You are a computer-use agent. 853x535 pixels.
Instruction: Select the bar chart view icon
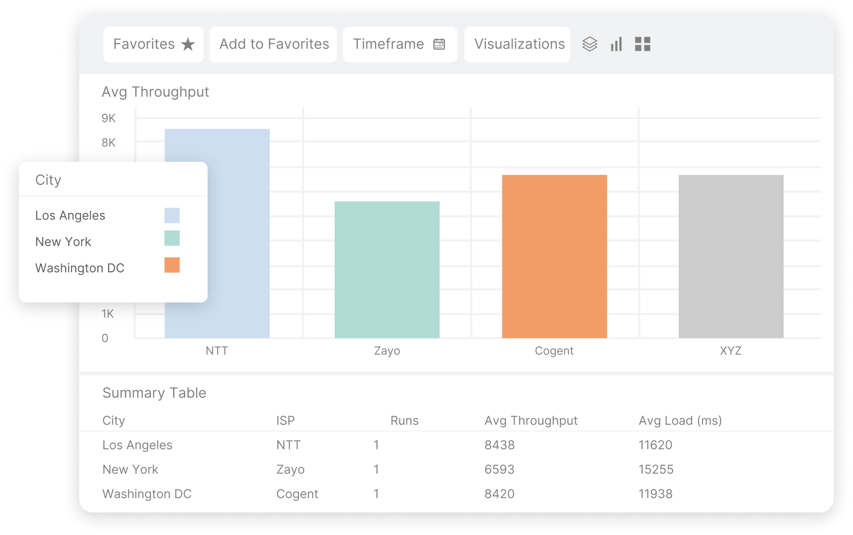(x=616, y=44)
